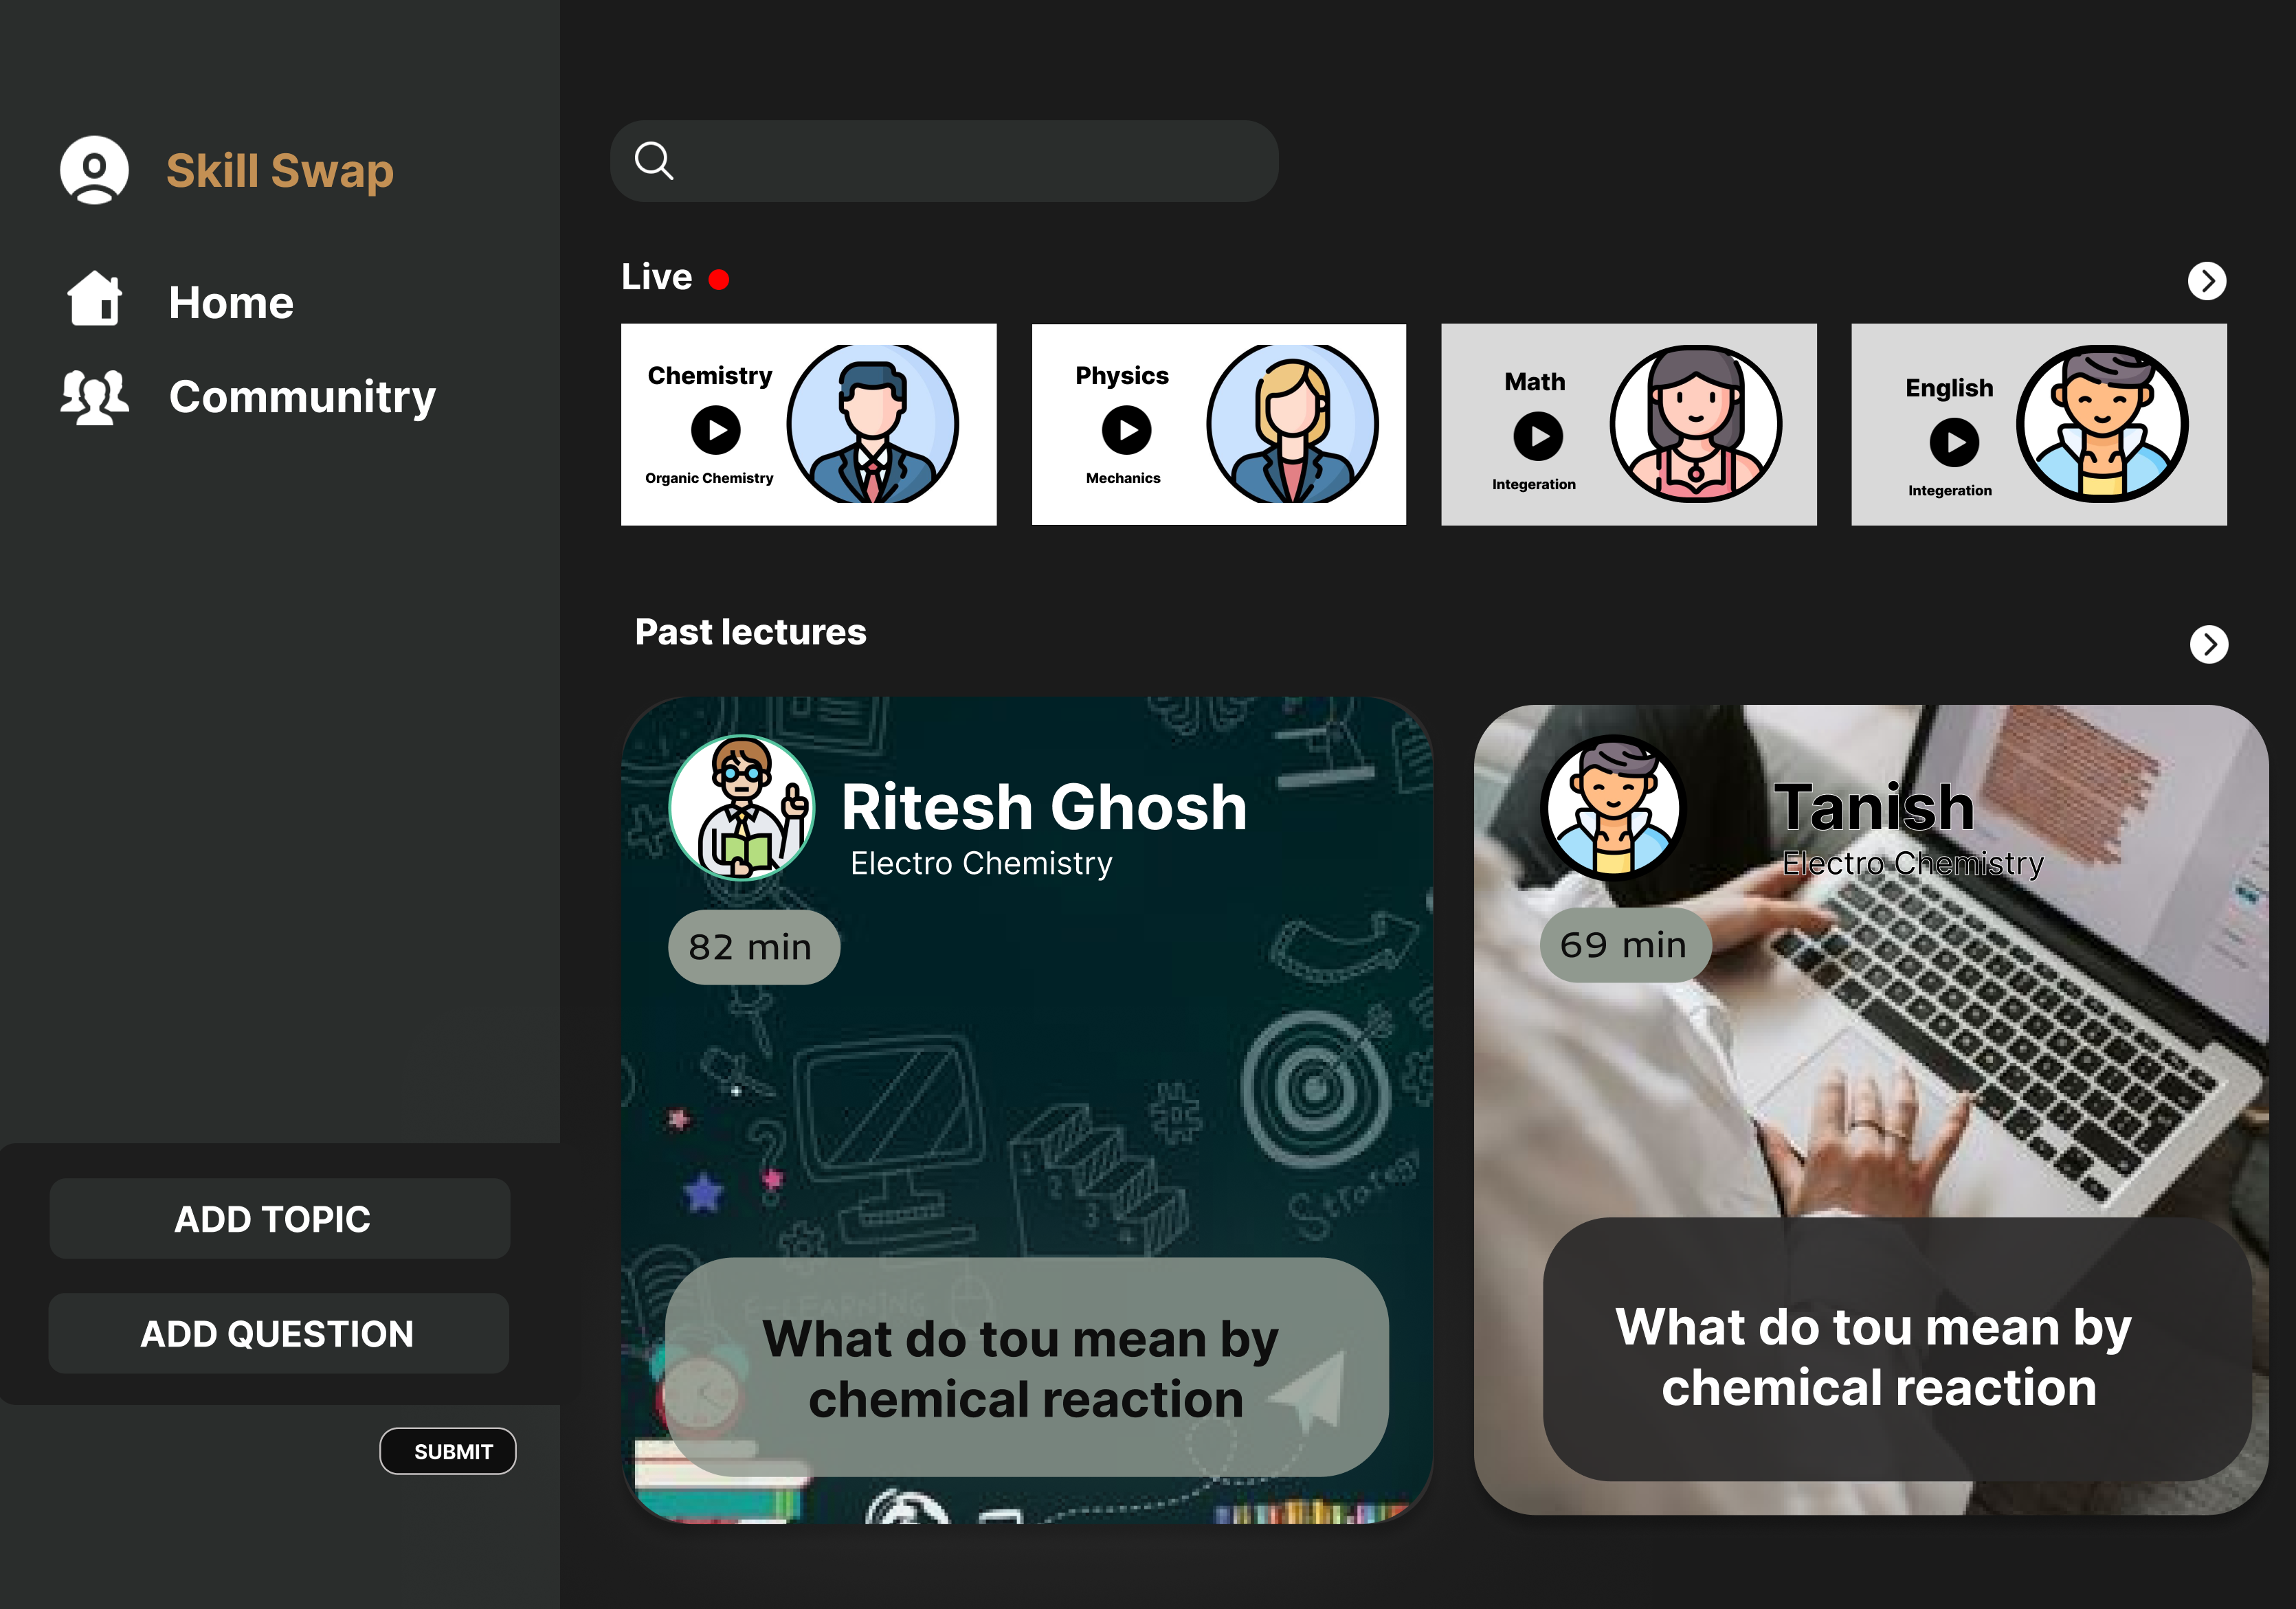The height and width of the screenshot is (1609, 2296).
Task: Play the Chemistry live session
Action: 716,430
